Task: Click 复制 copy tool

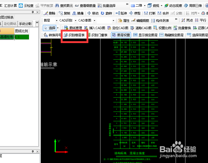Action: (64, 13)
